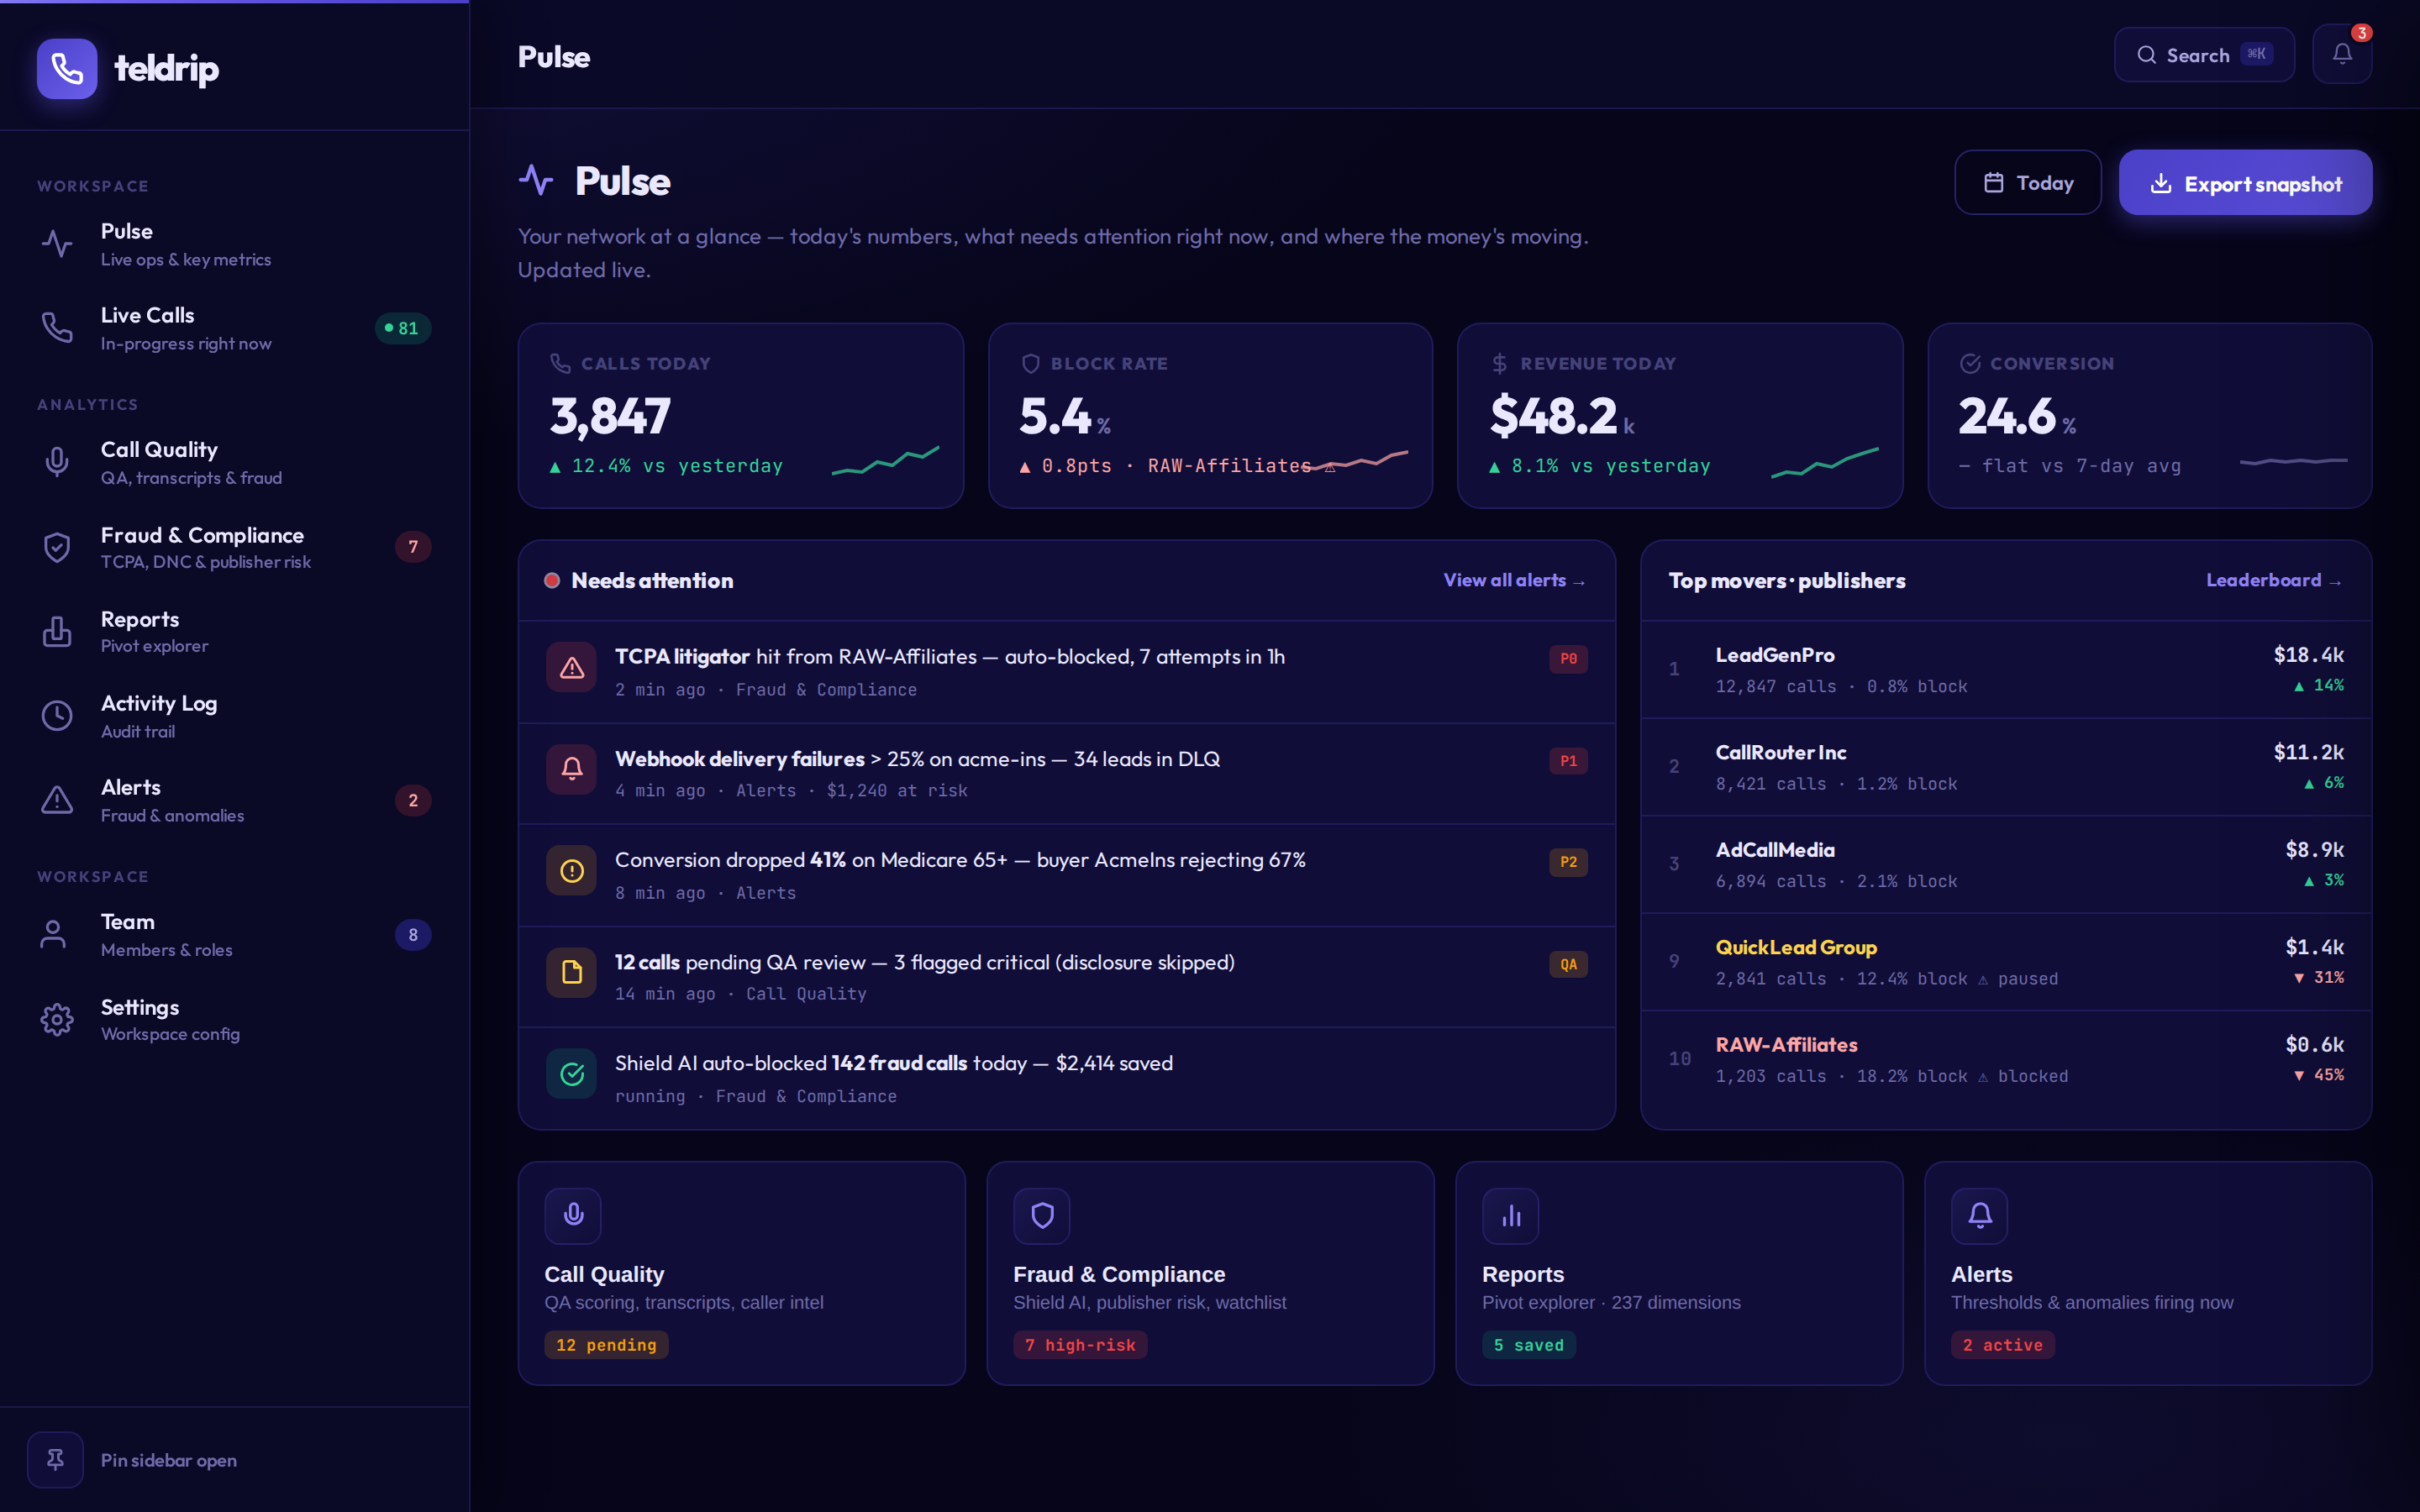Select the LeadGenPro publisher row
Viewport: 2420px width, 1512px height.
point(2006,669)
